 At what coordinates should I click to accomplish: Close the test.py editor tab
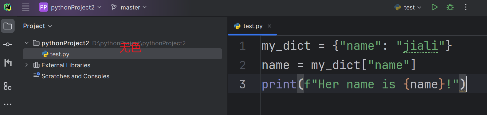click(x=269, y=26)
